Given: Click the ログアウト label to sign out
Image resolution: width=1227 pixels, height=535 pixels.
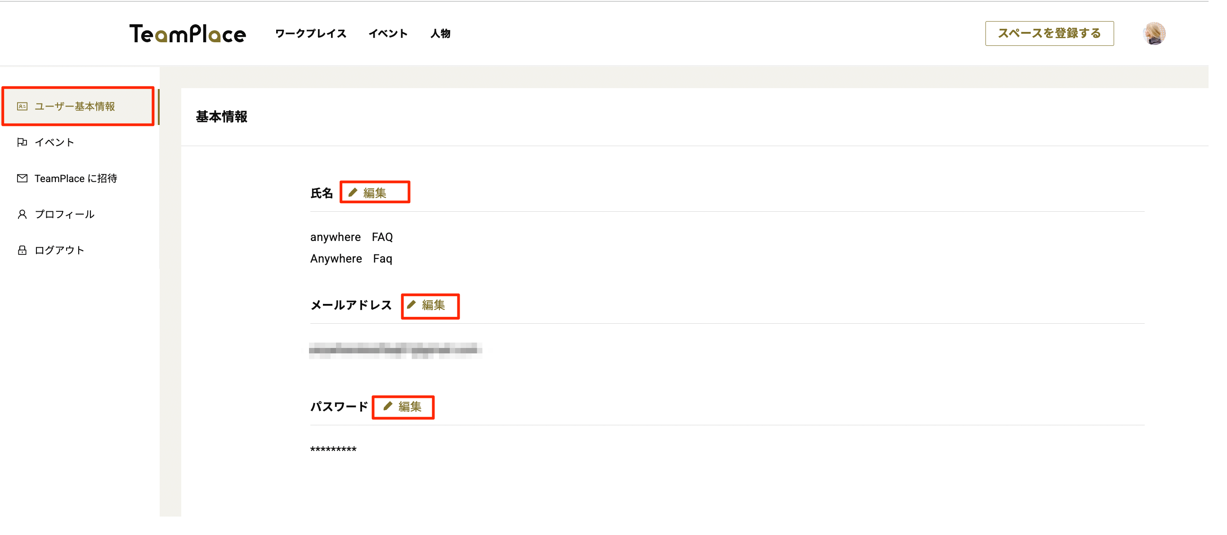Looking at the screenshot, I should point(59,250).
